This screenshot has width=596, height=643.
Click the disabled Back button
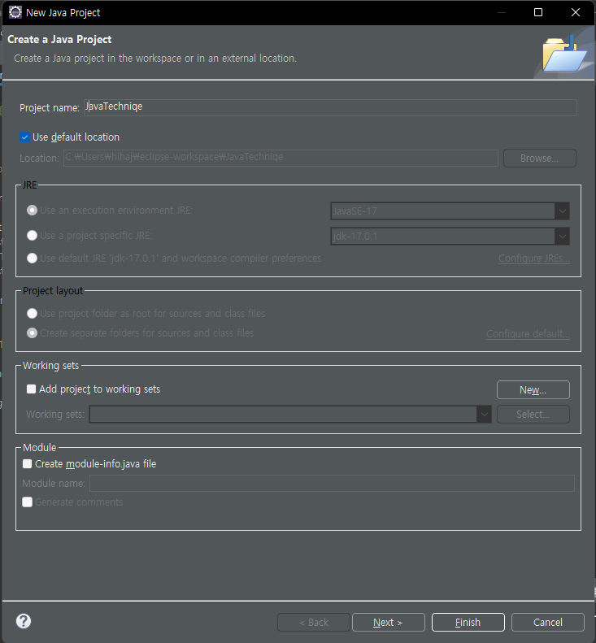[314, 622]
